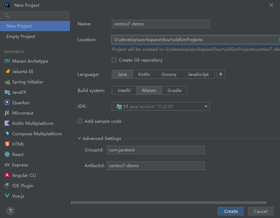Click the horizontal scrollbar at the bottom

click(169, 203)
